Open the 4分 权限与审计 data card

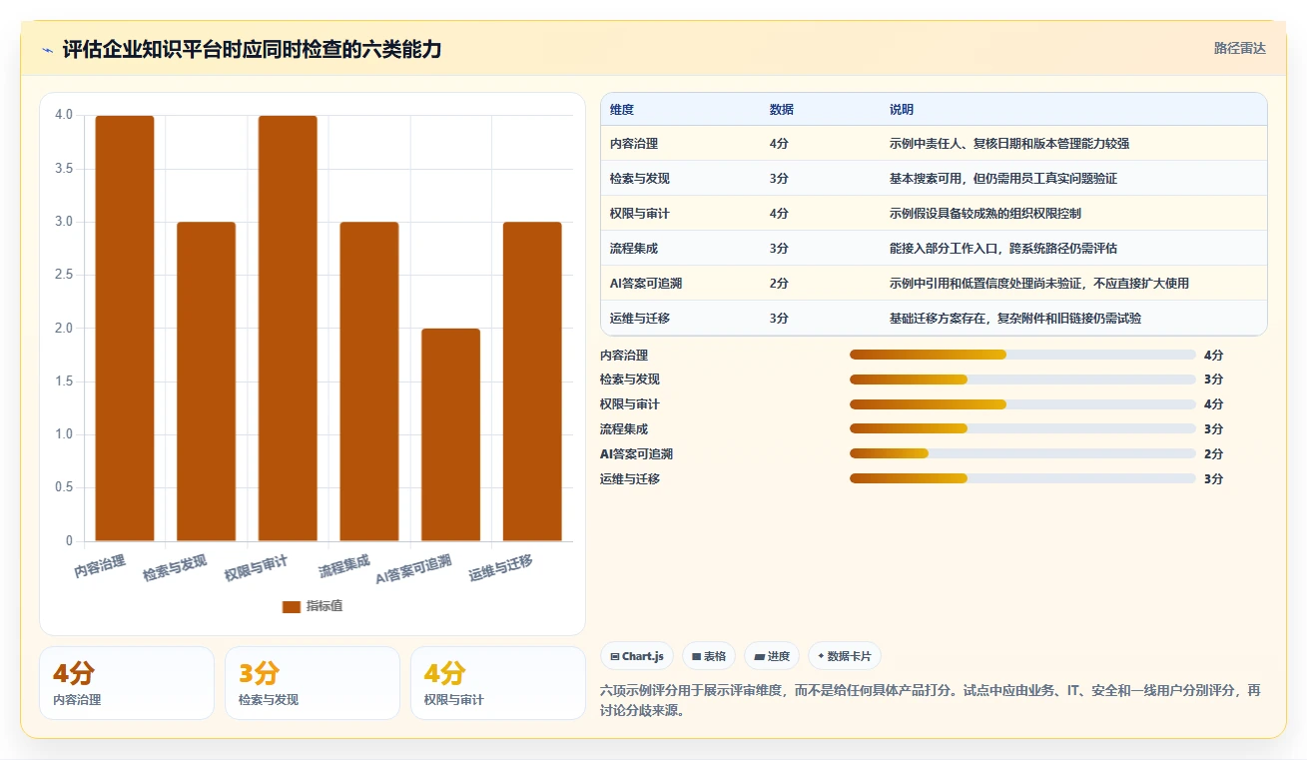click(498, 683)
